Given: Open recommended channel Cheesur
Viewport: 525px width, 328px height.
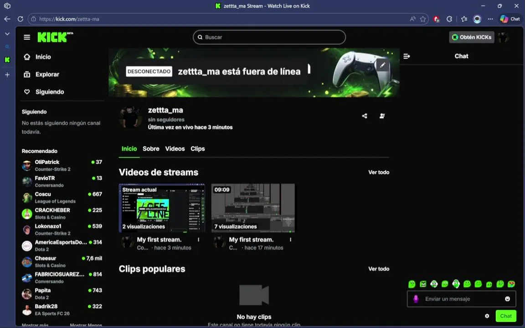Looking at the screenshot, I should coord(62,262).
